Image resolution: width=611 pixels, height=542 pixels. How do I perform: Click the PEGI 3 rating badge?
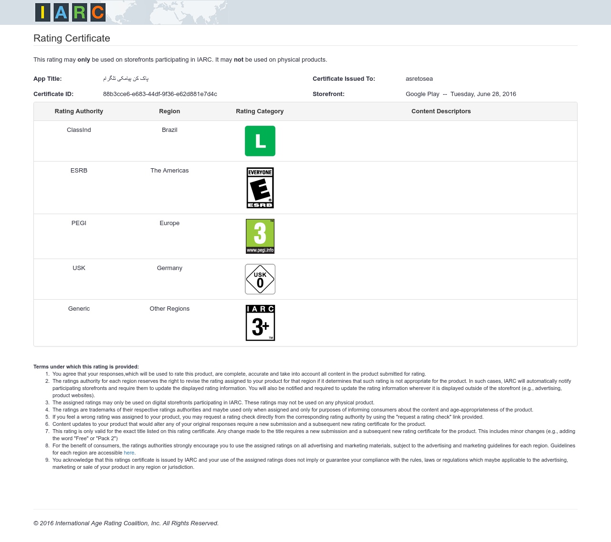coord(260,236)
